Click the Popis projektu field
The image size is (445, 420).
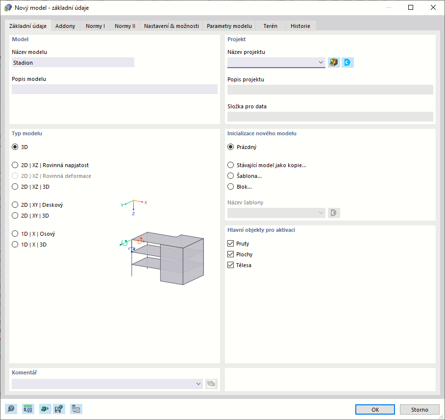pyautogui.click(x=330, y=90)
